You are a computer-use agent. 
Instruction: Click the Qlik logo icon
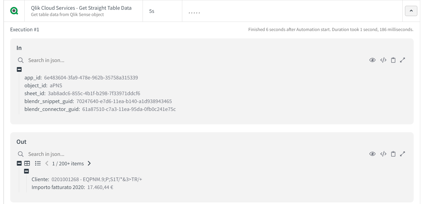[x=14, y=11]
